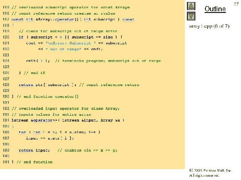
Task: Click the up arrow navigation icon
Action: 191,6
